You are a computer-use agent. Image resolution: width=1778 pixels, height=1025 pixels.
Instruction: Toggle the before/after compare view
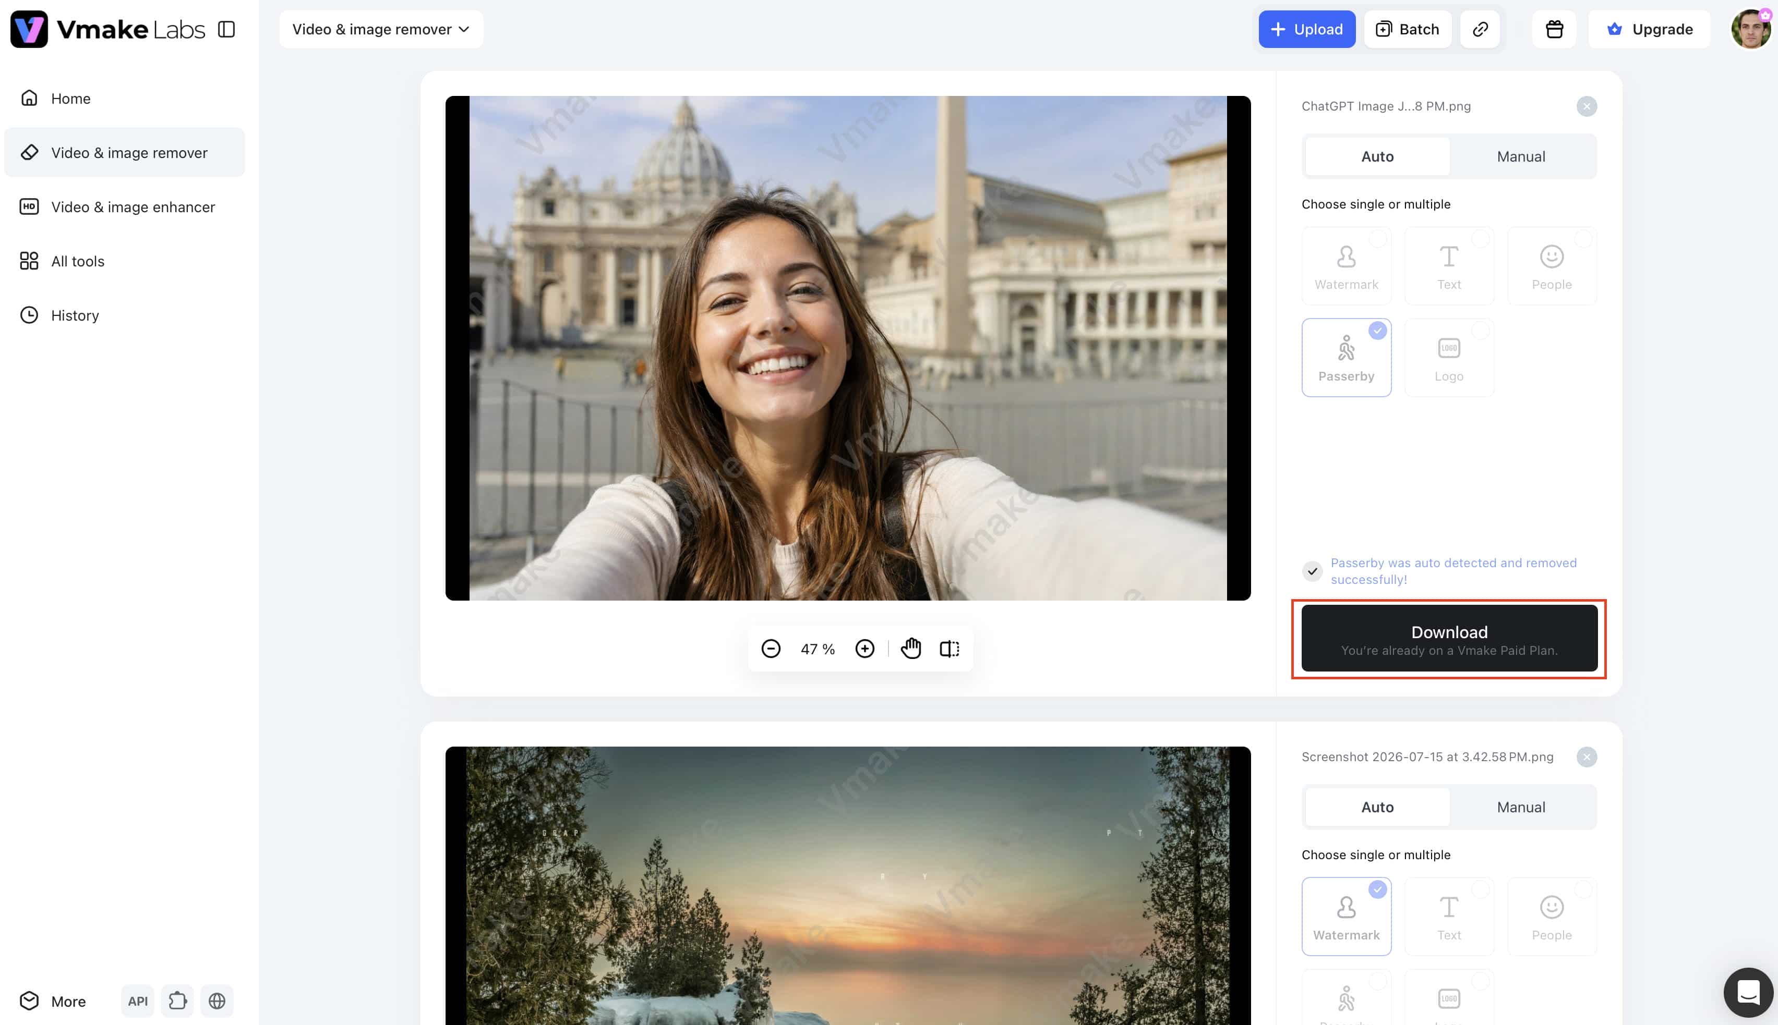950,649
